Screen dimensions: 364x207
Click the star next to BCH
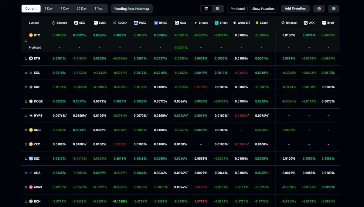(x=26, y=202)
